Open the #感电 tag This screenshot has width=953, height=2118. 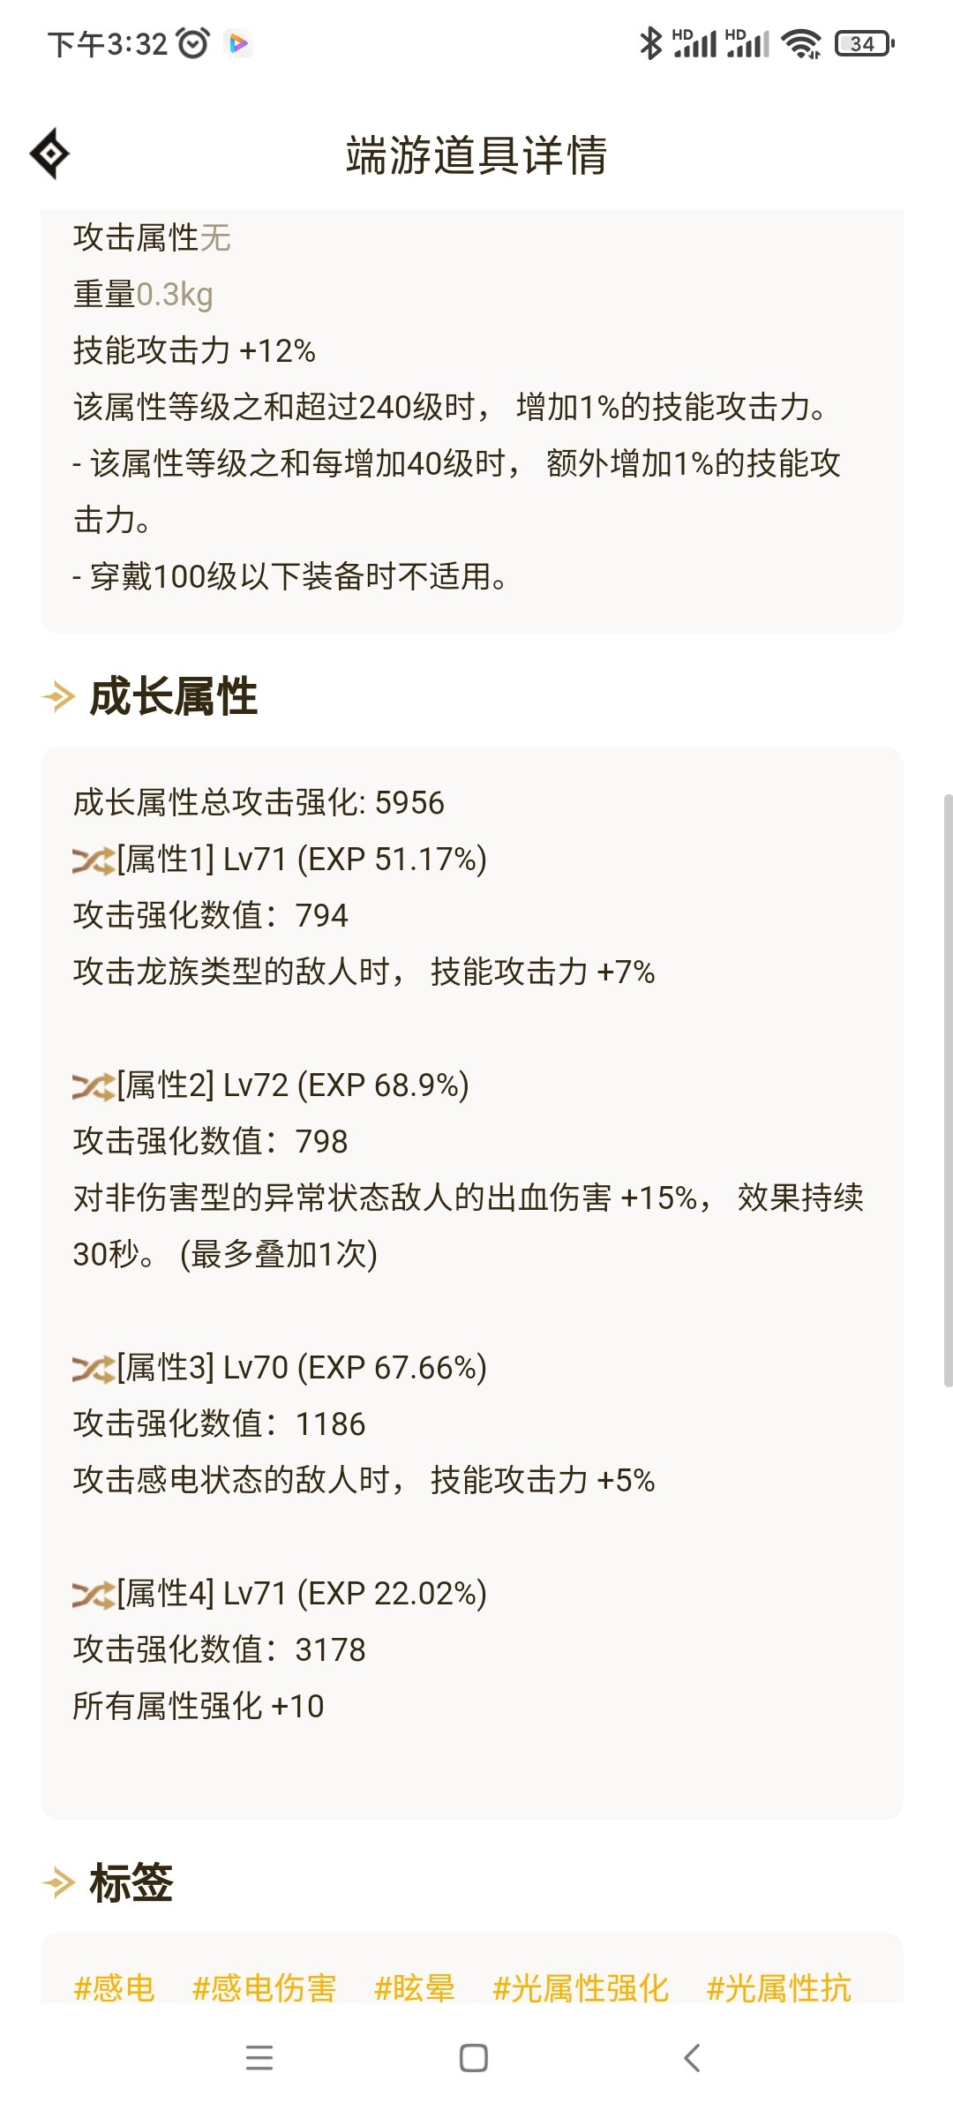115,1988
